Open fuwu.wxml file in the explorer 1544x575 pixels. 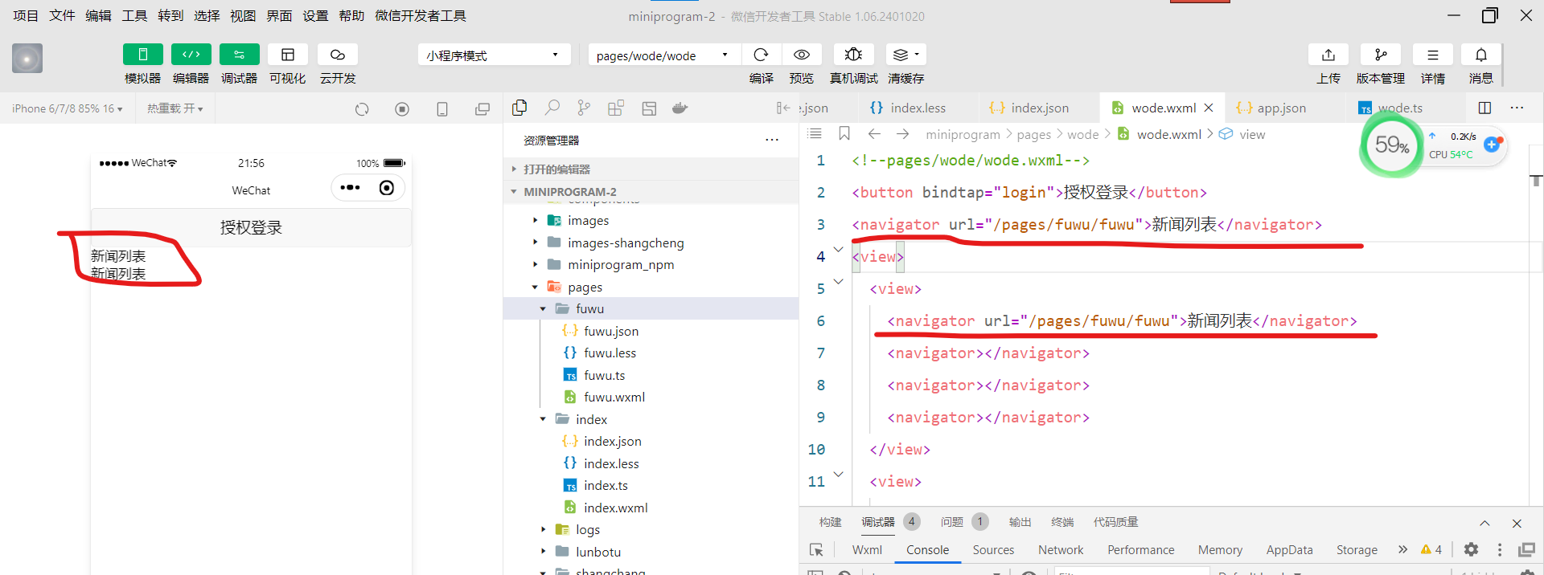[x=614, y=397]
